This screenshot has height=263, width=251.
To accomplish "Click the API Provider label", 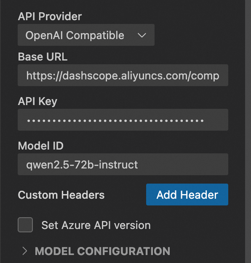I will 50,16.
